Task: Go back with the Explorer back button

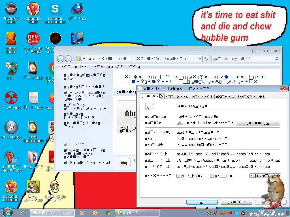Action: point(61,59)
